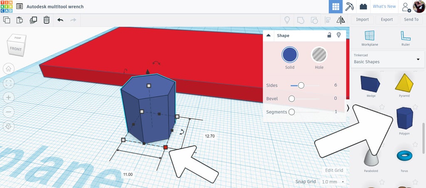Zoom out with the minus icon
The image size is (426, 188).
[x=8, y=111]
